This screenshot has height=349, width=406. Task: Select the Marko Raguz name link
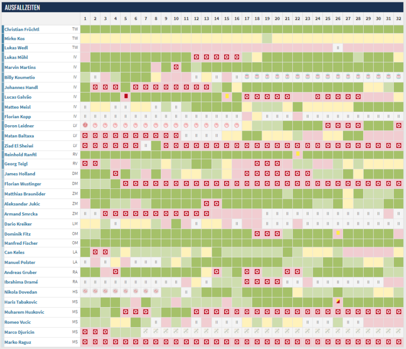(x=18, y=342)
